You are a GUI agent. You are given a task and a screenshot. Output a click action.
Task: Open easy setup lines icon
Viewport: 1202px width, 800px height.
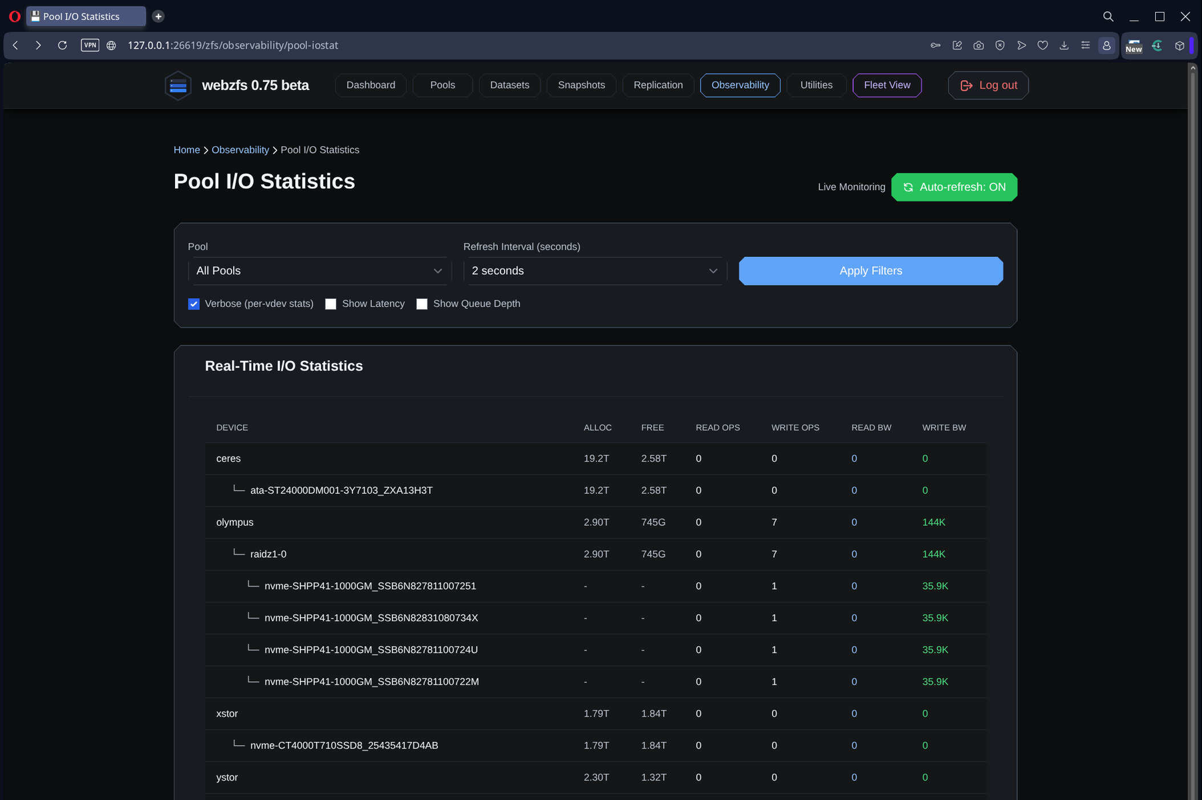click(1085, 45)
